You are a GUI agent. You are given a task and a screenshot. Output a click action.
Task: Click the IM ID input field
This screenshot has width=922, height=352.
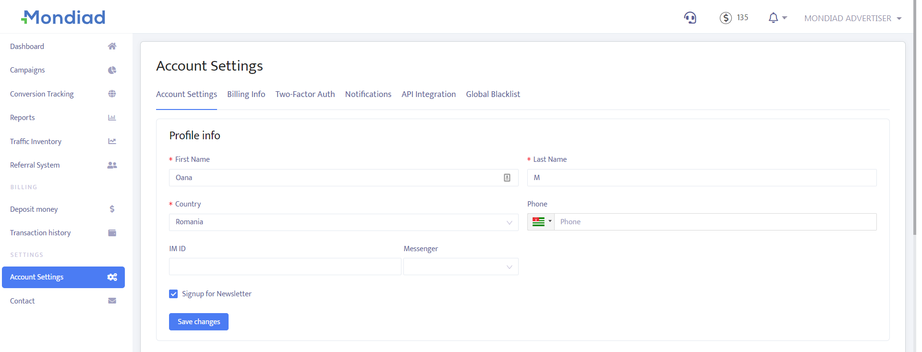click(x=285, y=267)
